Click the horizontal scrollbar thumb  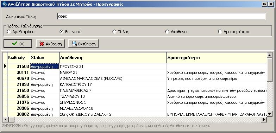pos(11,120)
